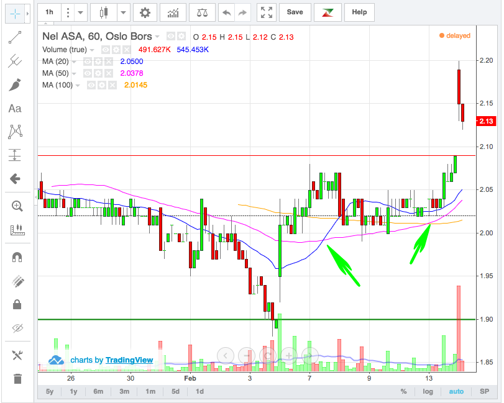Remove the Volume indicator
The width and height of the screenshot is (504, 403).
tap(127, 50)
